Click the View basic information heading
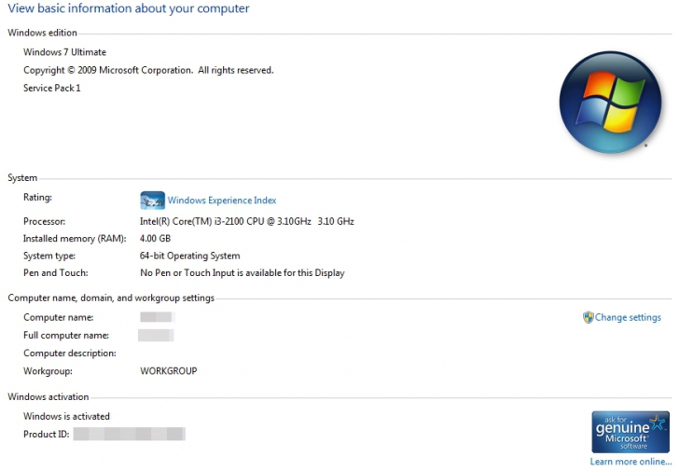Image resolution: width=679 pixels, height=471 pixels. point(129,8)
